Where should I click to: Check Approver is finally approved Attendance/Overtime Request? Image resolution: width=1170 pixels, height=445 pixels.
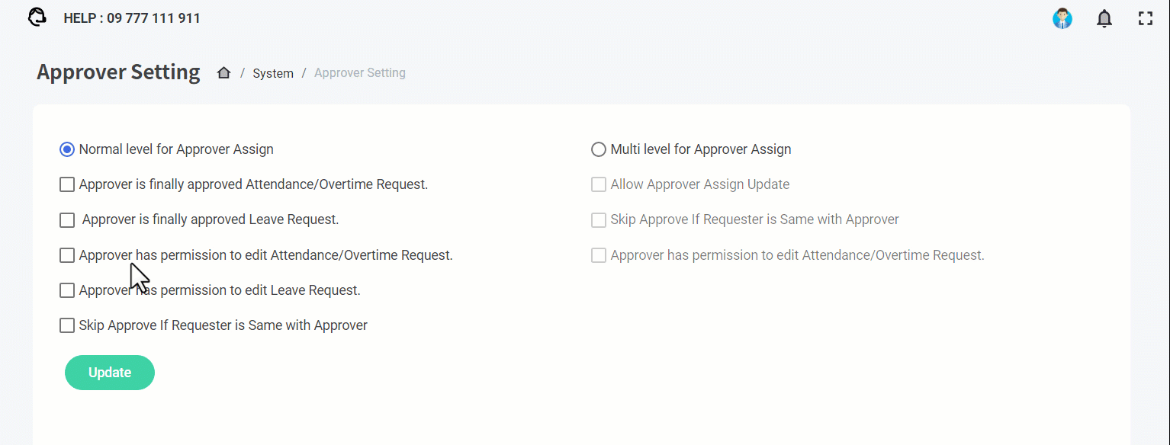[x=67, y=184]
